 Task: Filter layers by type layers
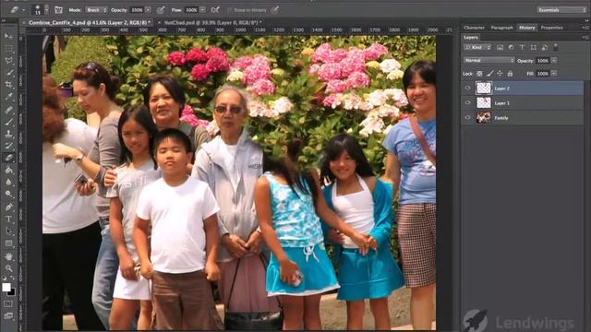[522, 47]
